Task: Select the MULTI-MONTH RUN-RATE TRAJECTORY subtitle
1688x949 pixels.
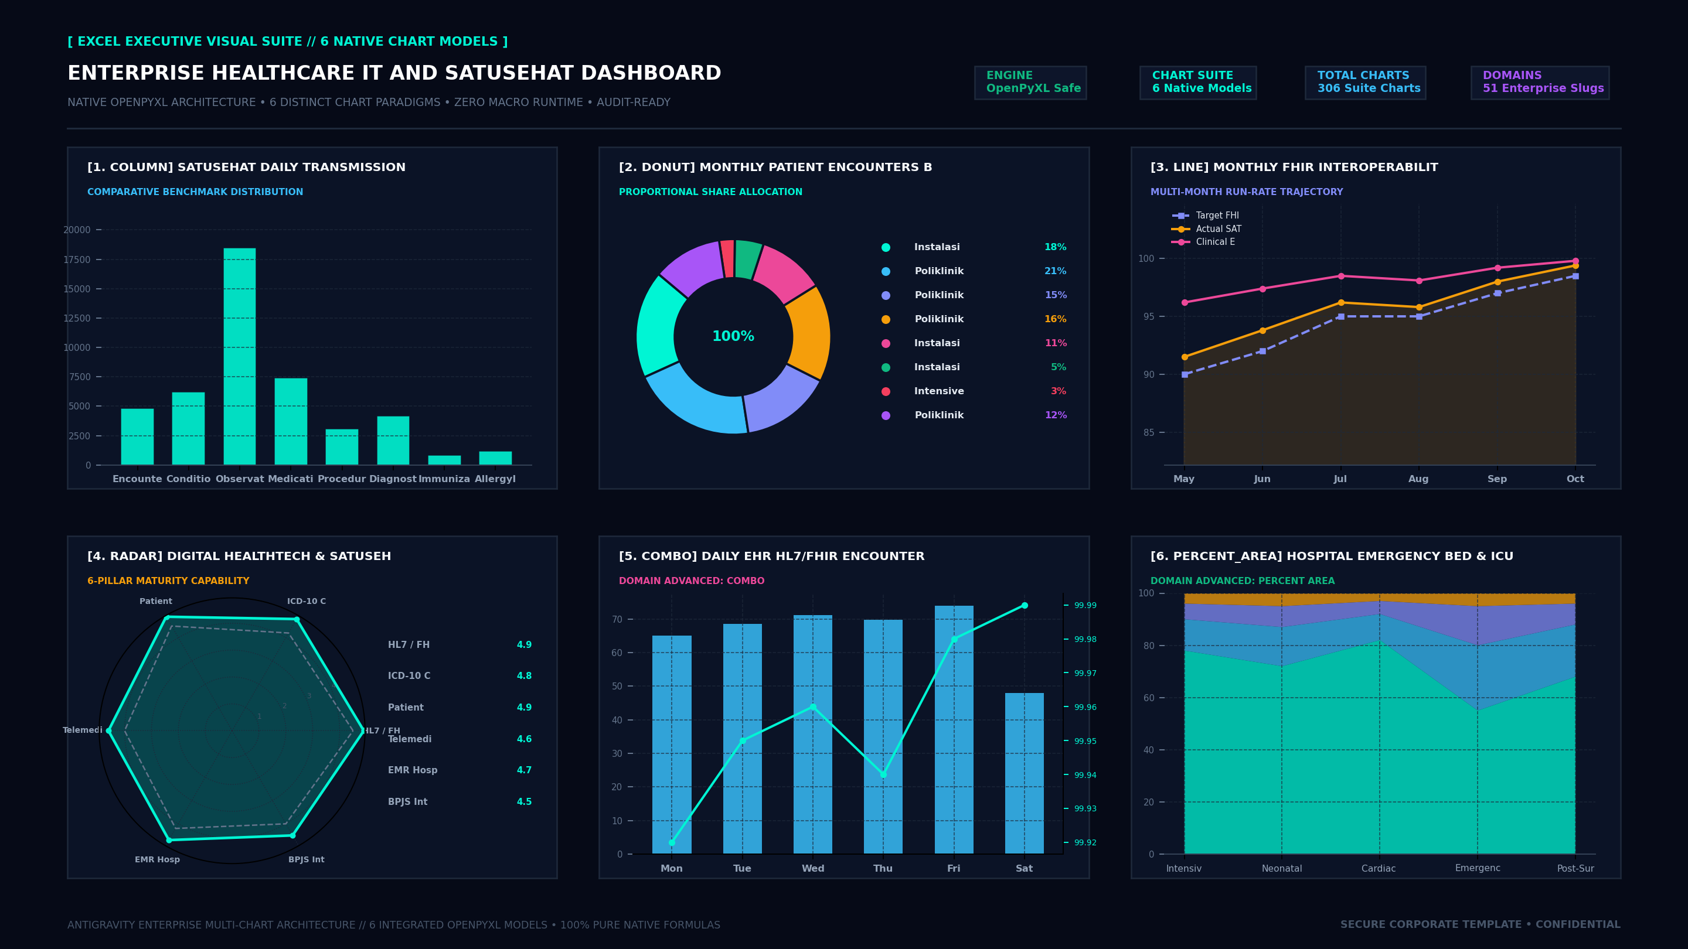Action: (1246, 193)
